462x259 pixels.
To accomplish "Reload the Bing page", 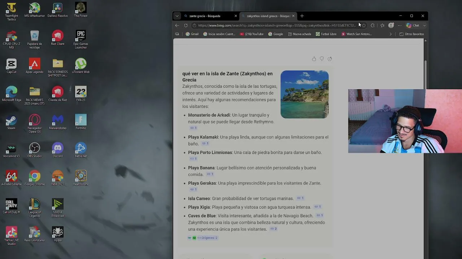I will pyautogui.click(x=186, y=26).
